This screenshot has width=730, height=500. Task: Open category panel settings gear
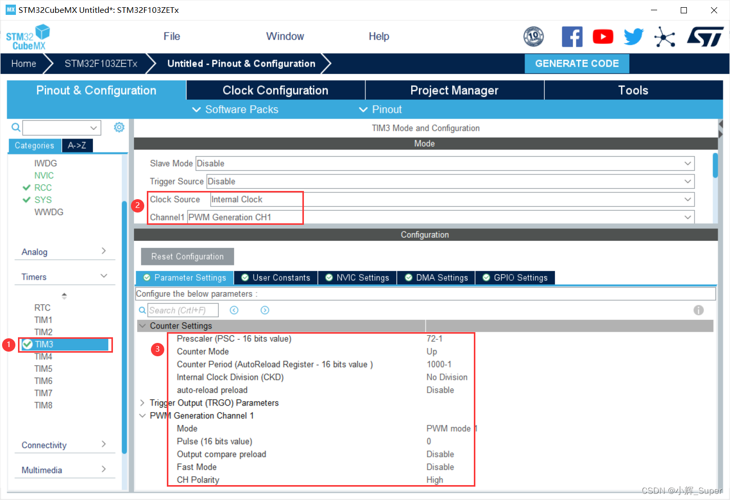click(x=119, y=127)
